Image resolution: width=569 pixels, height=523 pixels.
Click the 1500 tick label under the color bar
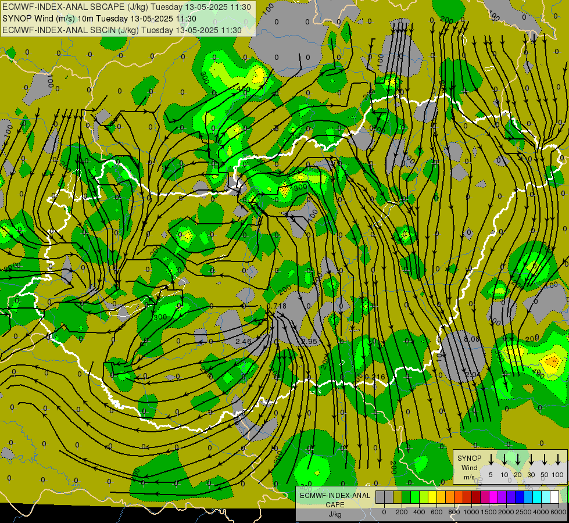tap(489, 512)
